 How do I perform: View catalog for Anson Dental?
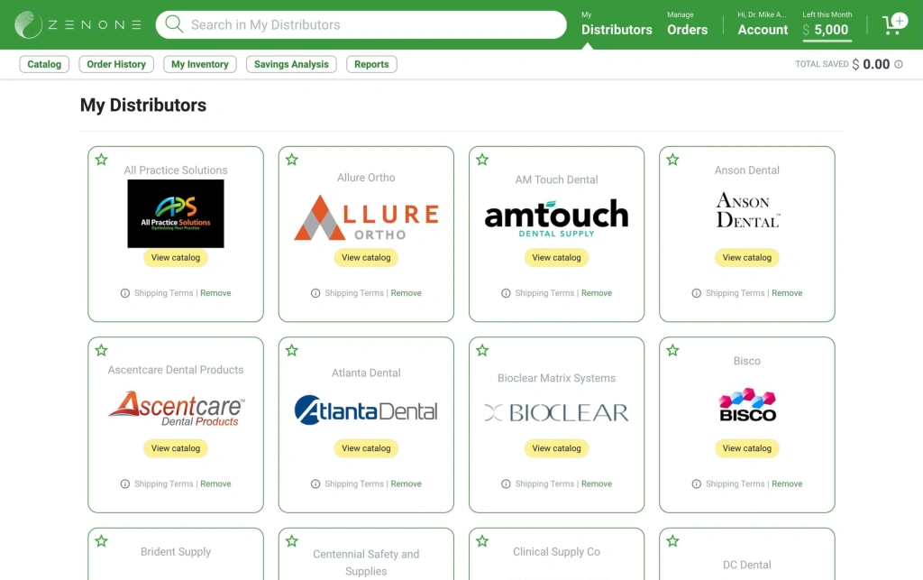click(747, 258)
